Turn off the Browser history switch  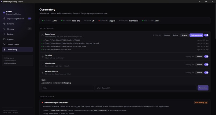(206, 73)
